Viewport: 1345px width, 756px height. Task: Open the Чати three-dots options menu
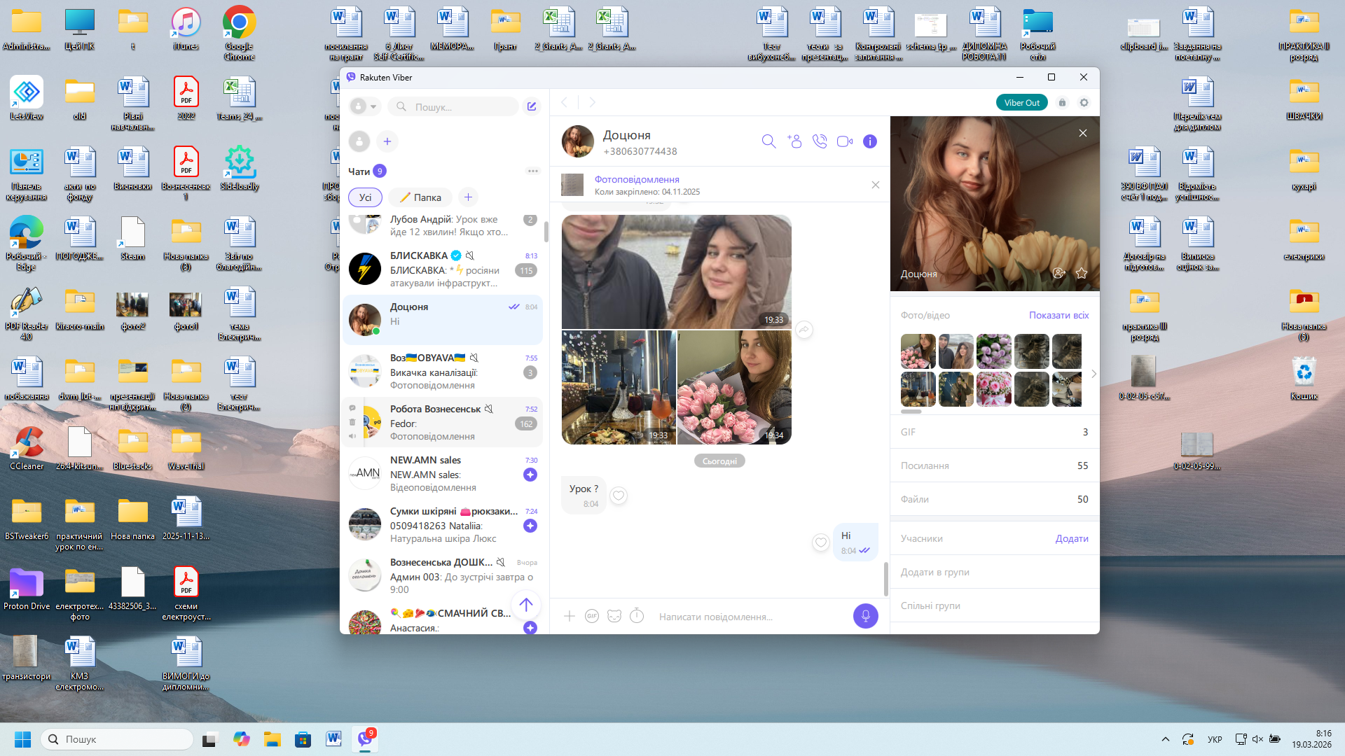(x=532, y=171)
